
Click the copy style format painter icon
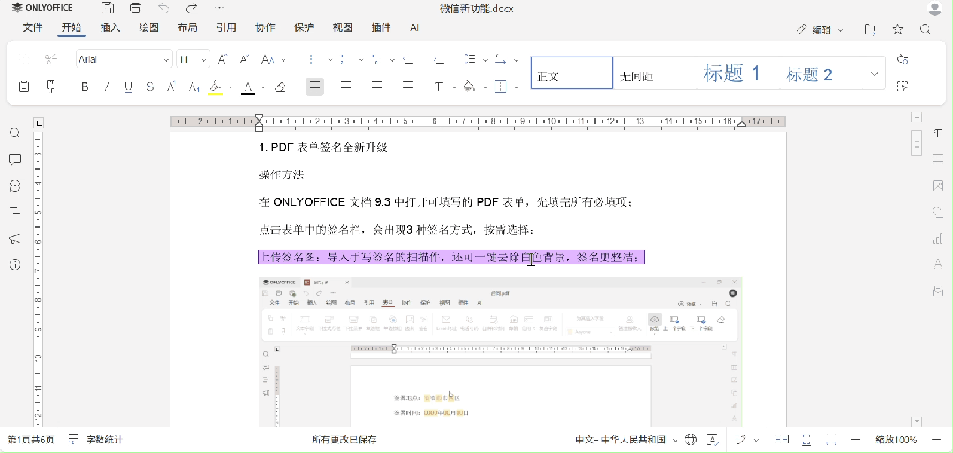click(50, 87)
